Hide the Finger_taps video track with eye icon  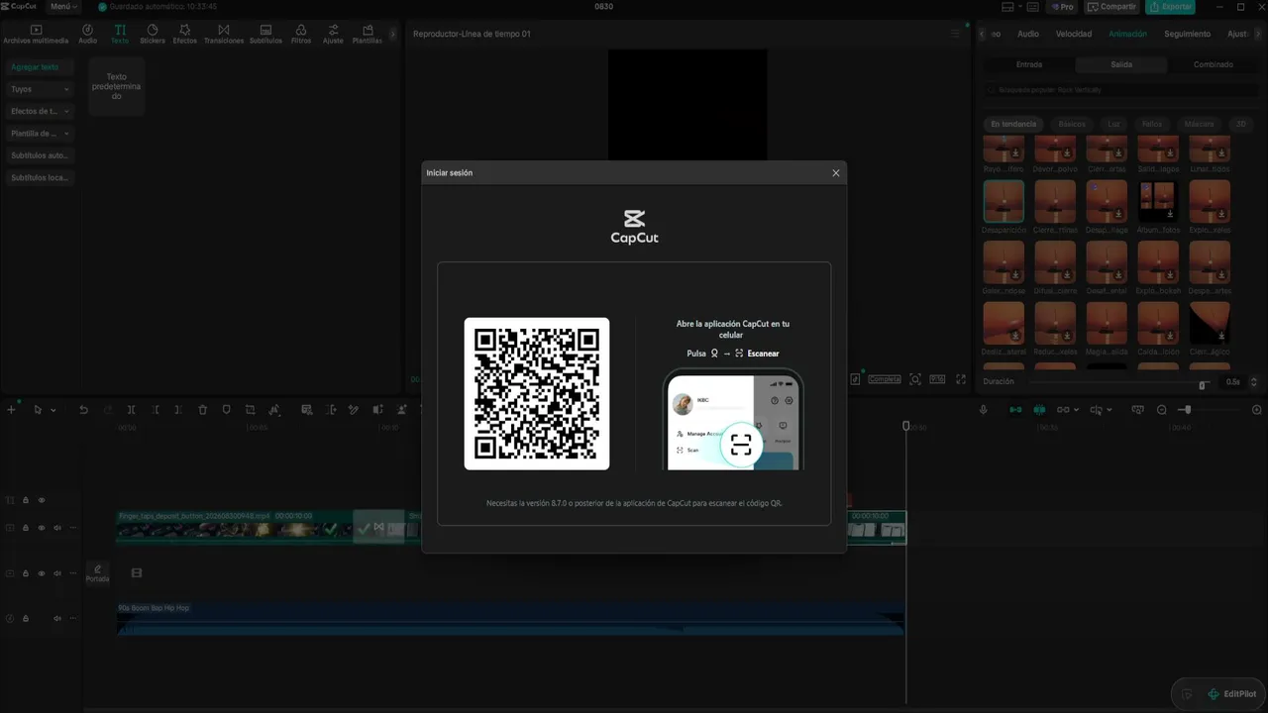tap(42, 528)
